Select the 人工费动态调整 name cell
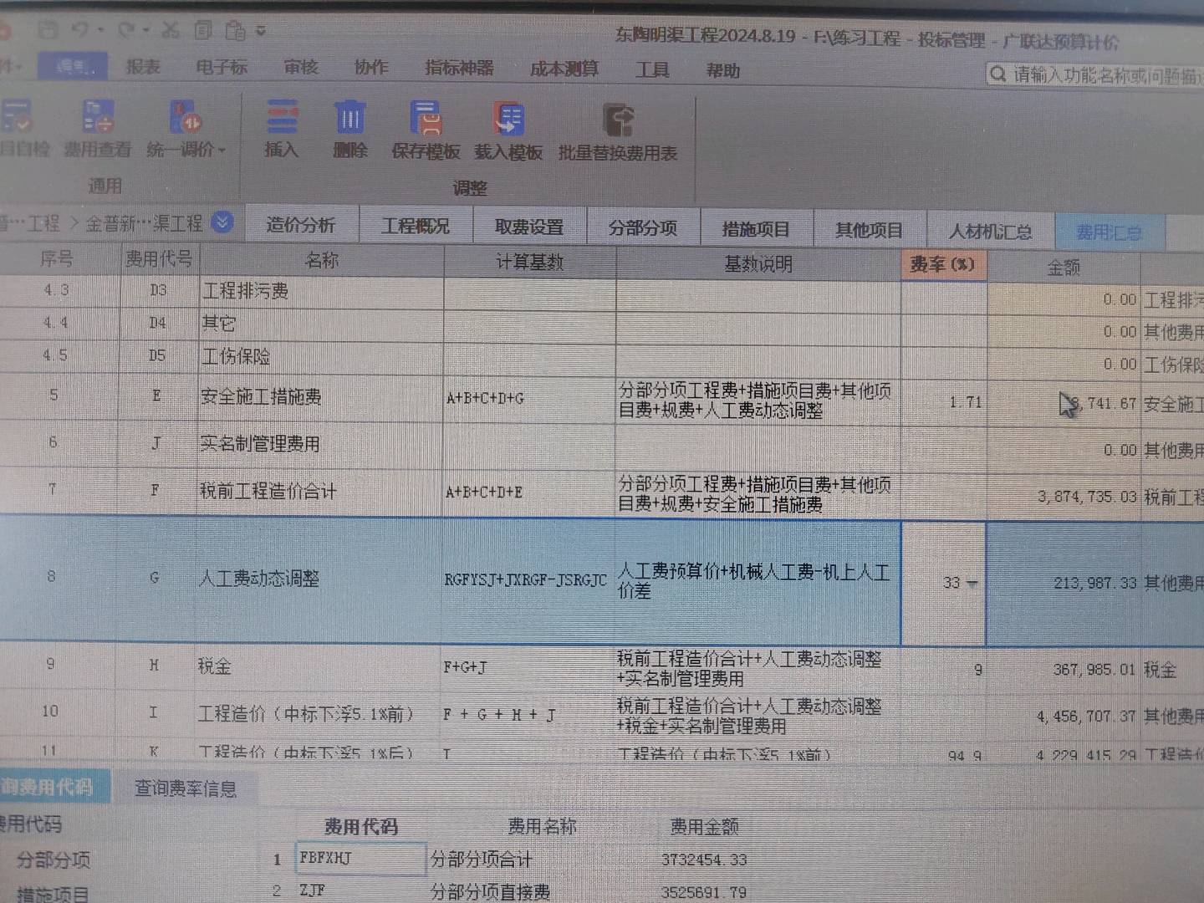The image size is (1204, 903). pyautogui.click(x=319, y=579)
